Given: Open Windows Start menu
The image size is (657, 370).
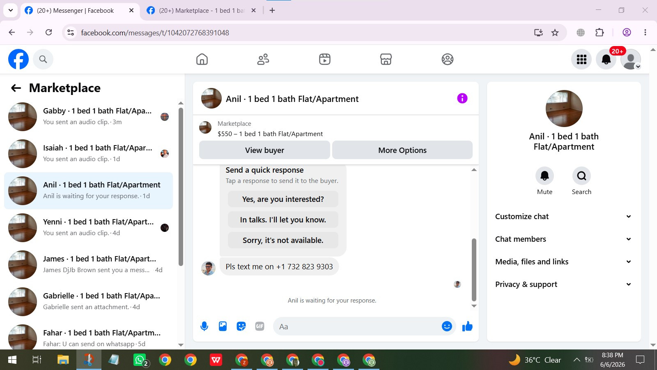Looking at the screenshot, I should (x=12, y=360).
